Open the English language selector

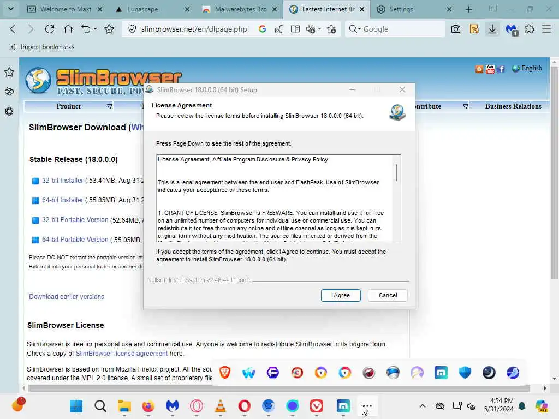(x=527, y=68)
